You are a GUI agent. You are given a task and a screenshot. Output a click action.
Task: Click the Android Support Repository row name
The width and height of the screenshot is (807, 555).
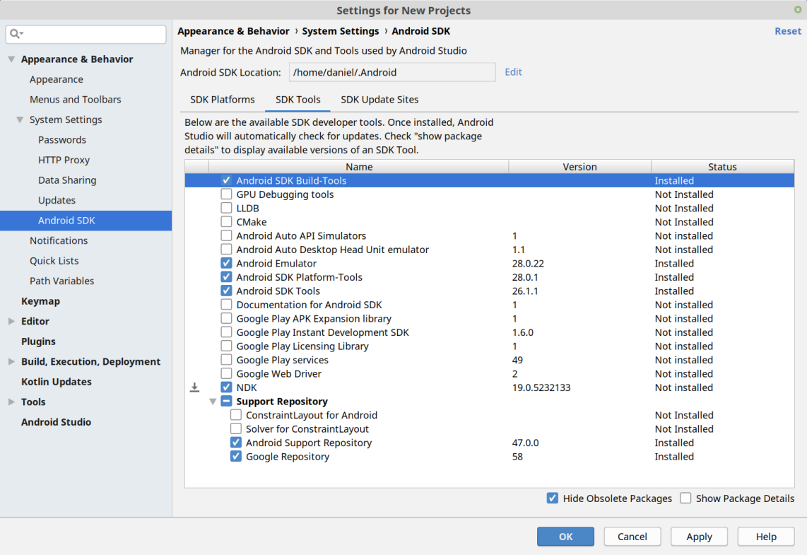point(308,443)
